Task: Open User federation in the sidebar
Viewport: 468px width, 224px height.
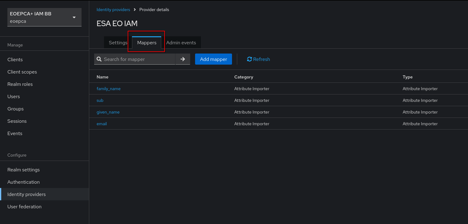Action: 44,207
